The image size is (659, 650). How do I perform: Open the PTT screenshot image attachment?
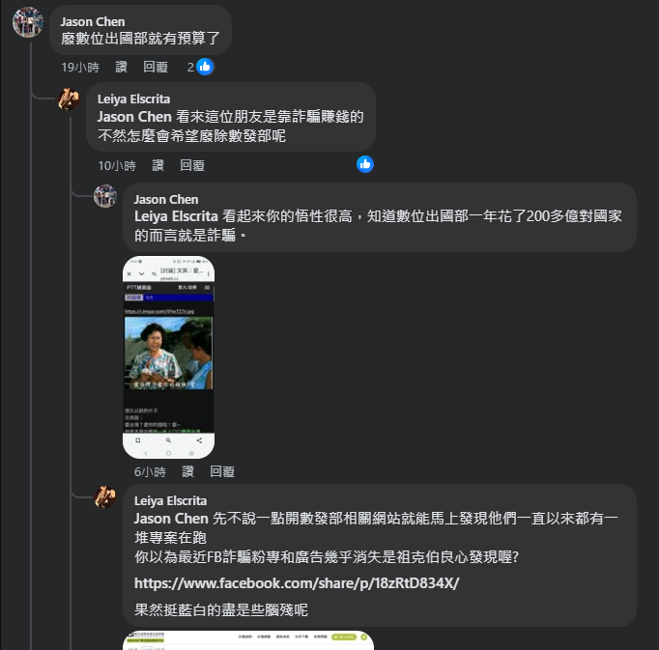coord(168,357)
